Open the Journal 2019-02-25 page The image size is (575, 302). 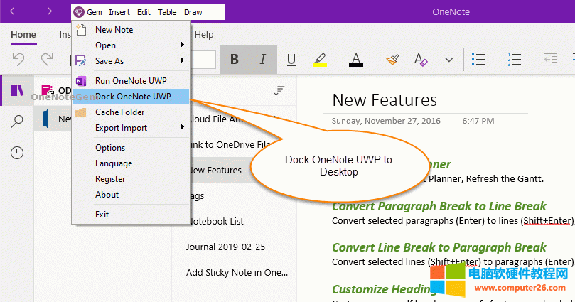(x=225, y=247)
